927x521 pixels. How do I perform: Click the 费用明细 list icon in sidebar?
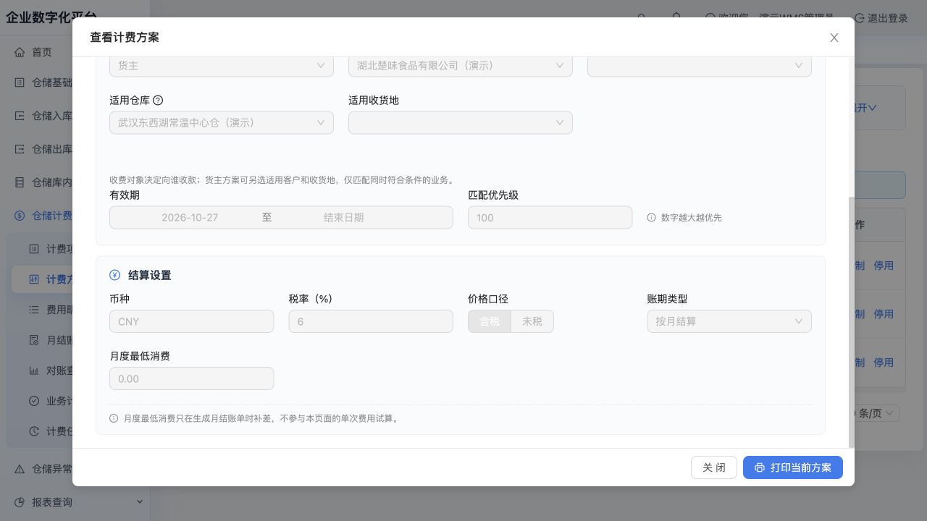click(x=34, y=310)
